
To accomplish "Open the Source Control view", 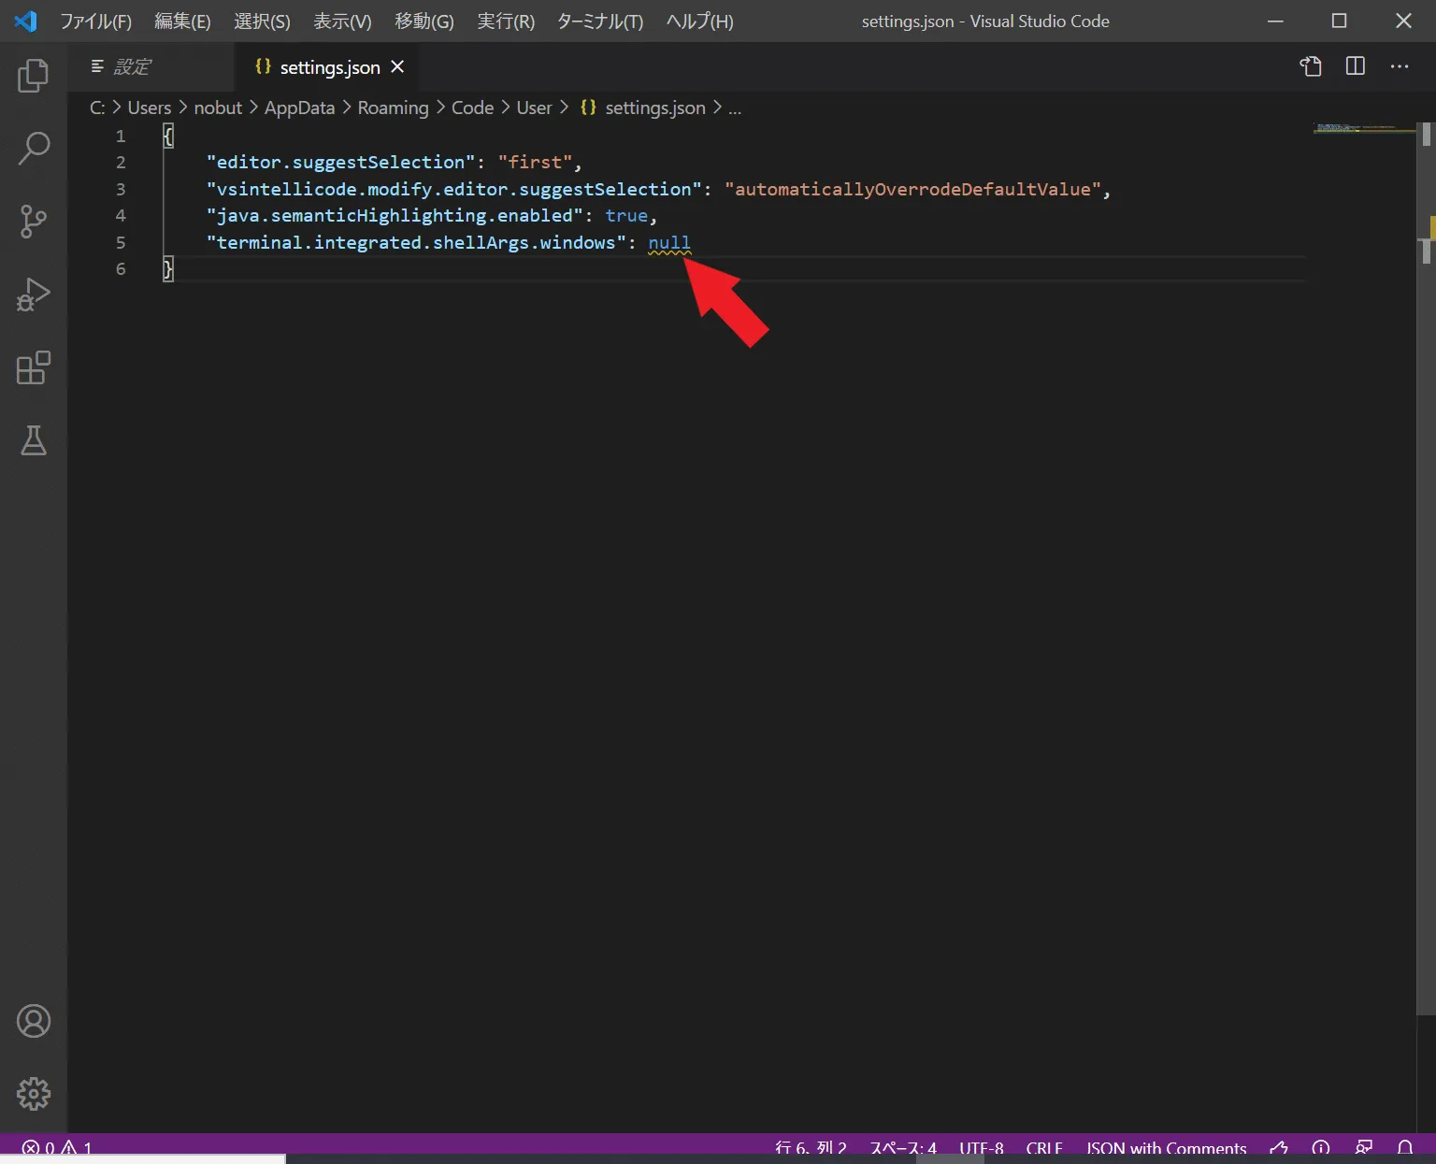I will [x=34, y=222].
